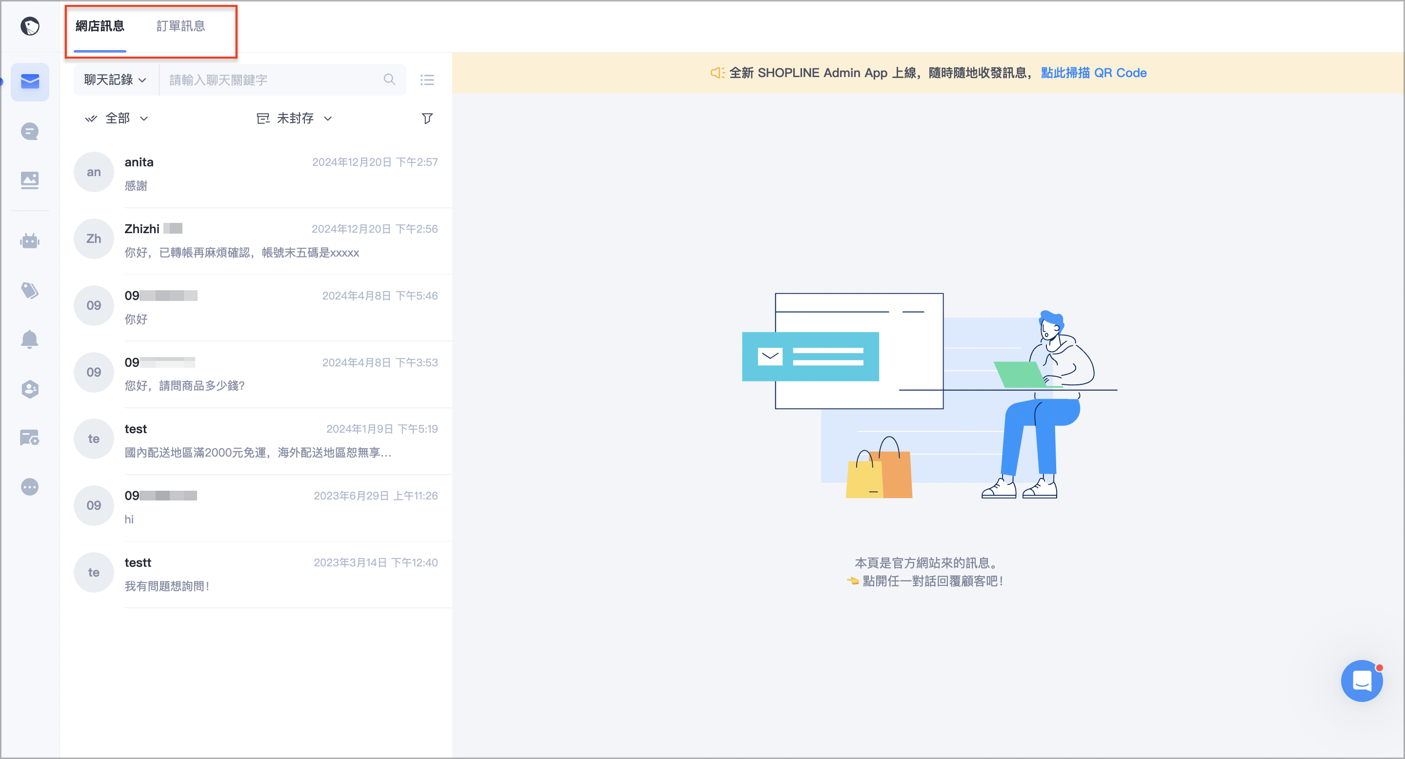
Task: Click the SHOPLINE logo icon in the sidebar
Action: [29, 26]
